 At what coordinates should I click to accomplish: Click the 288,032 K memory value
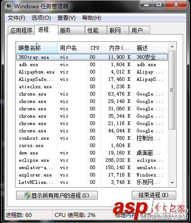118,160
